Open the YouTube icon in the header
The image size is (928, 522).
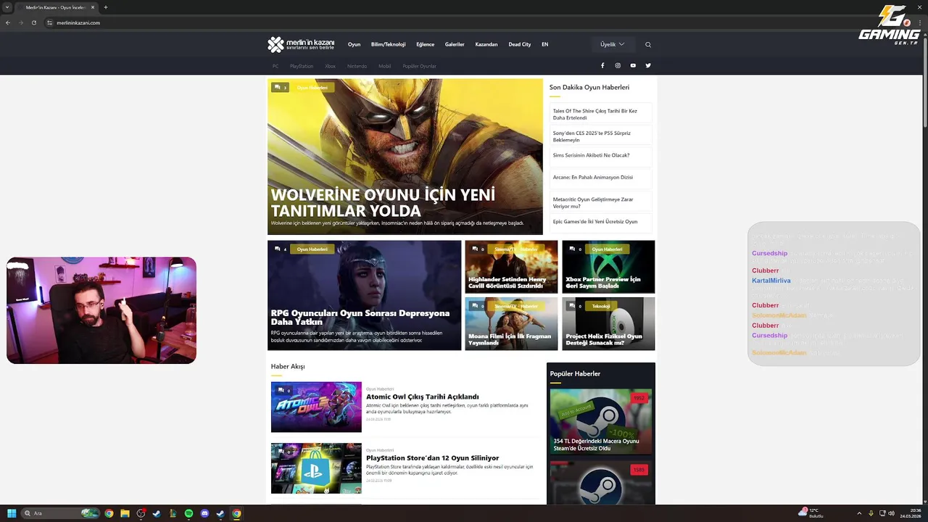point(633,65)
